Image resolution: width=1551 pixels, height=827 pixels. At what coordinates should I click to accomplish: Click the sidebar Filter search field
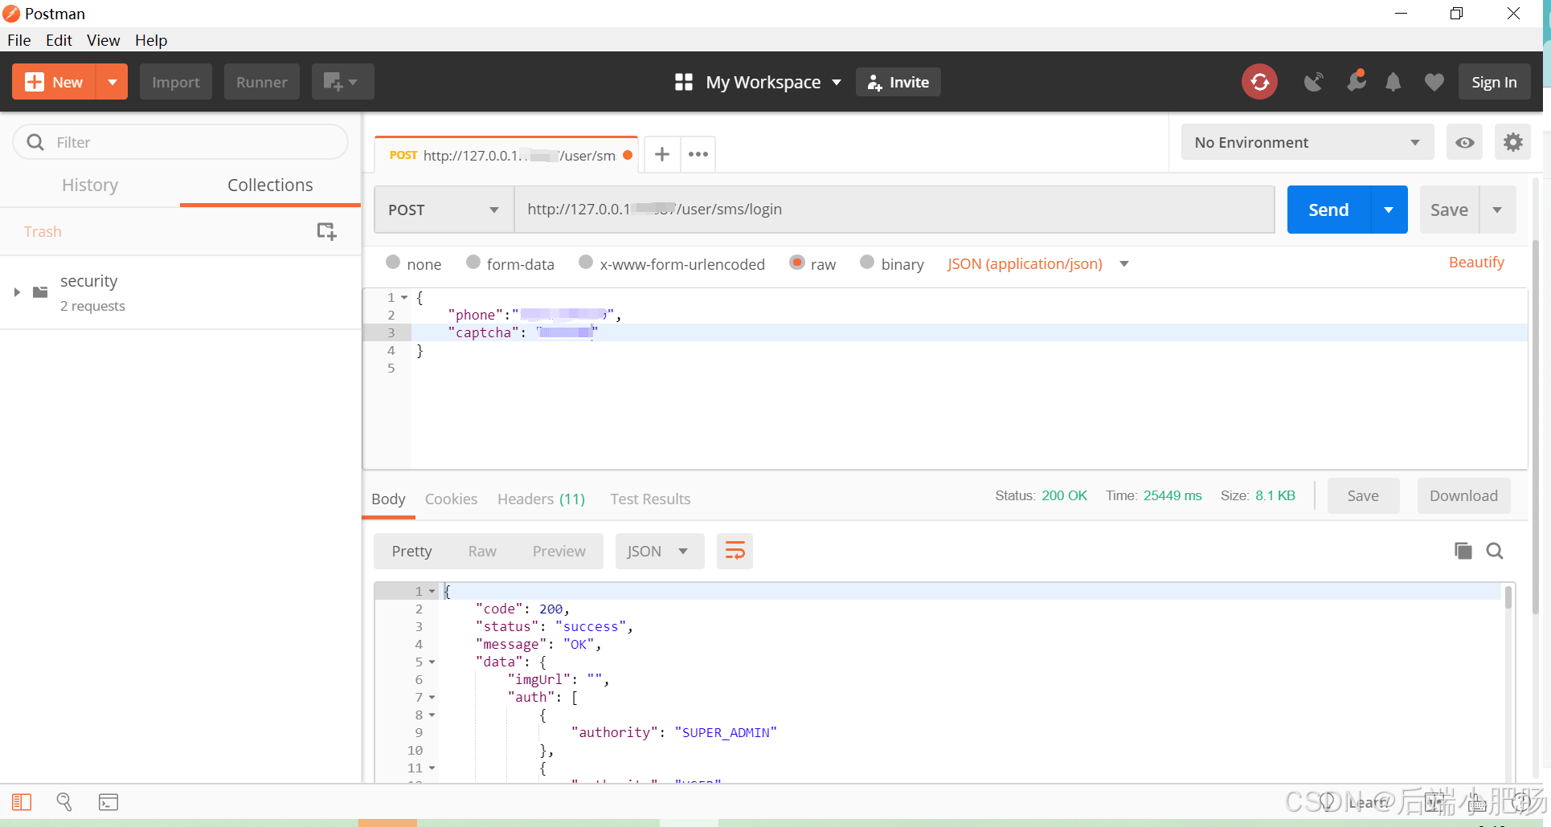pyautogui.click(x=181, y=142)
